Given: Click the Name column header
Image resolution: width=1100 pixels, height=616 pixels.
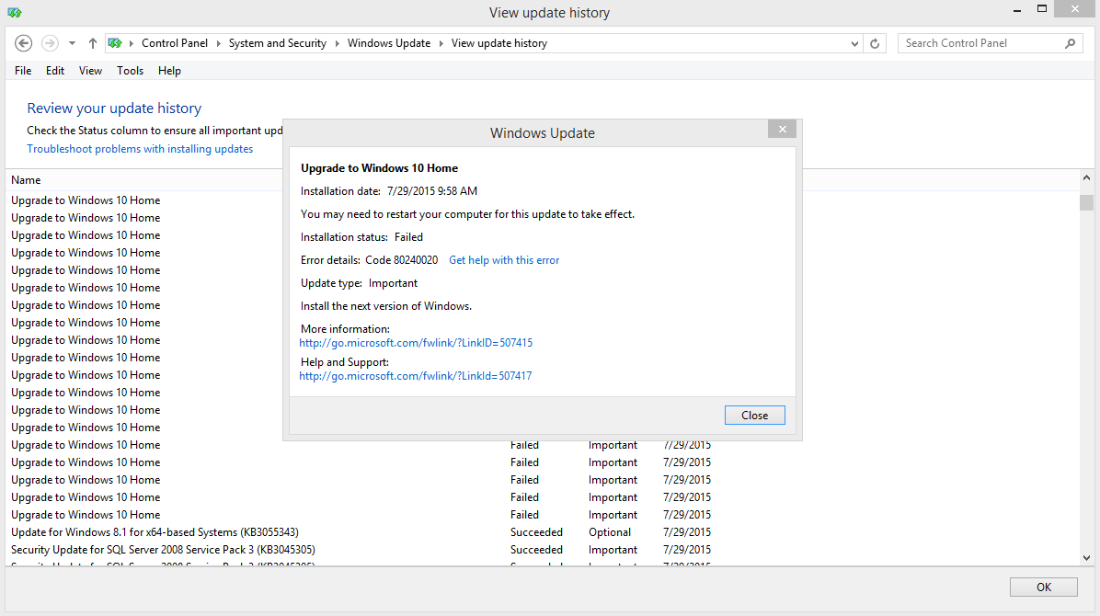Looking at the screenshot, I should (26, 180).
